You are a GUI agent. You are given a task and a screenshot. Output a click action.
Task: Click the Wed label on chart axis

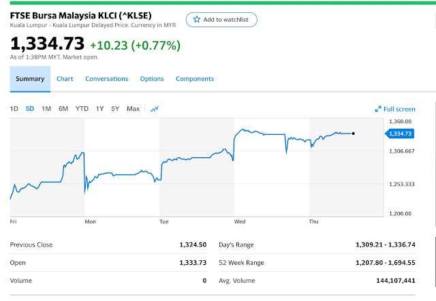(x=240, y=221)
